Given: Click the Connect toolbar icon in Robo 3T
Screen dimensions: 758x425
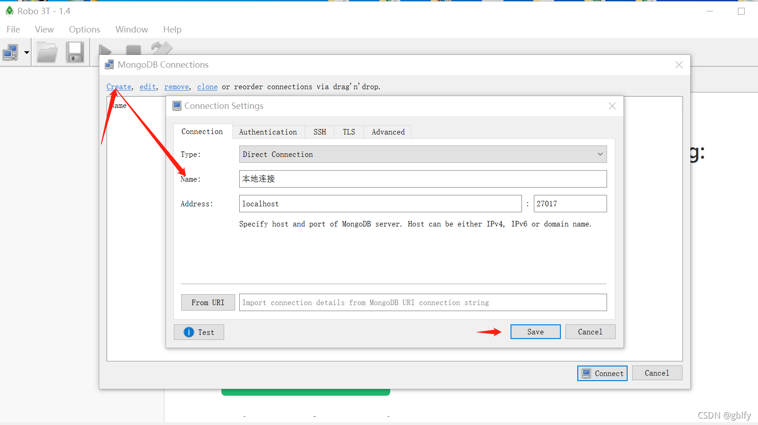Looking at the screenshot, I should [x=11, y=53].
